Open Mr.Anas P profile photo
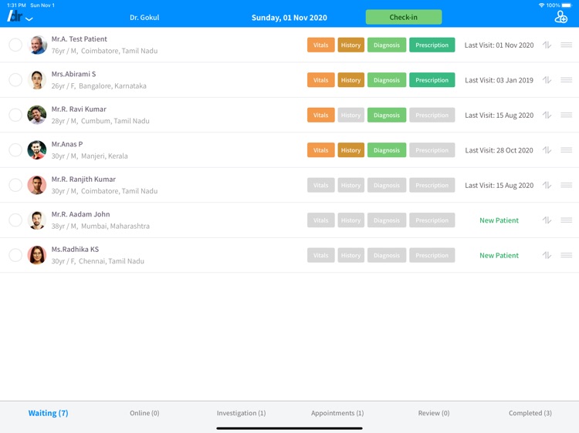The image size is (579, 433). (37, 150)
